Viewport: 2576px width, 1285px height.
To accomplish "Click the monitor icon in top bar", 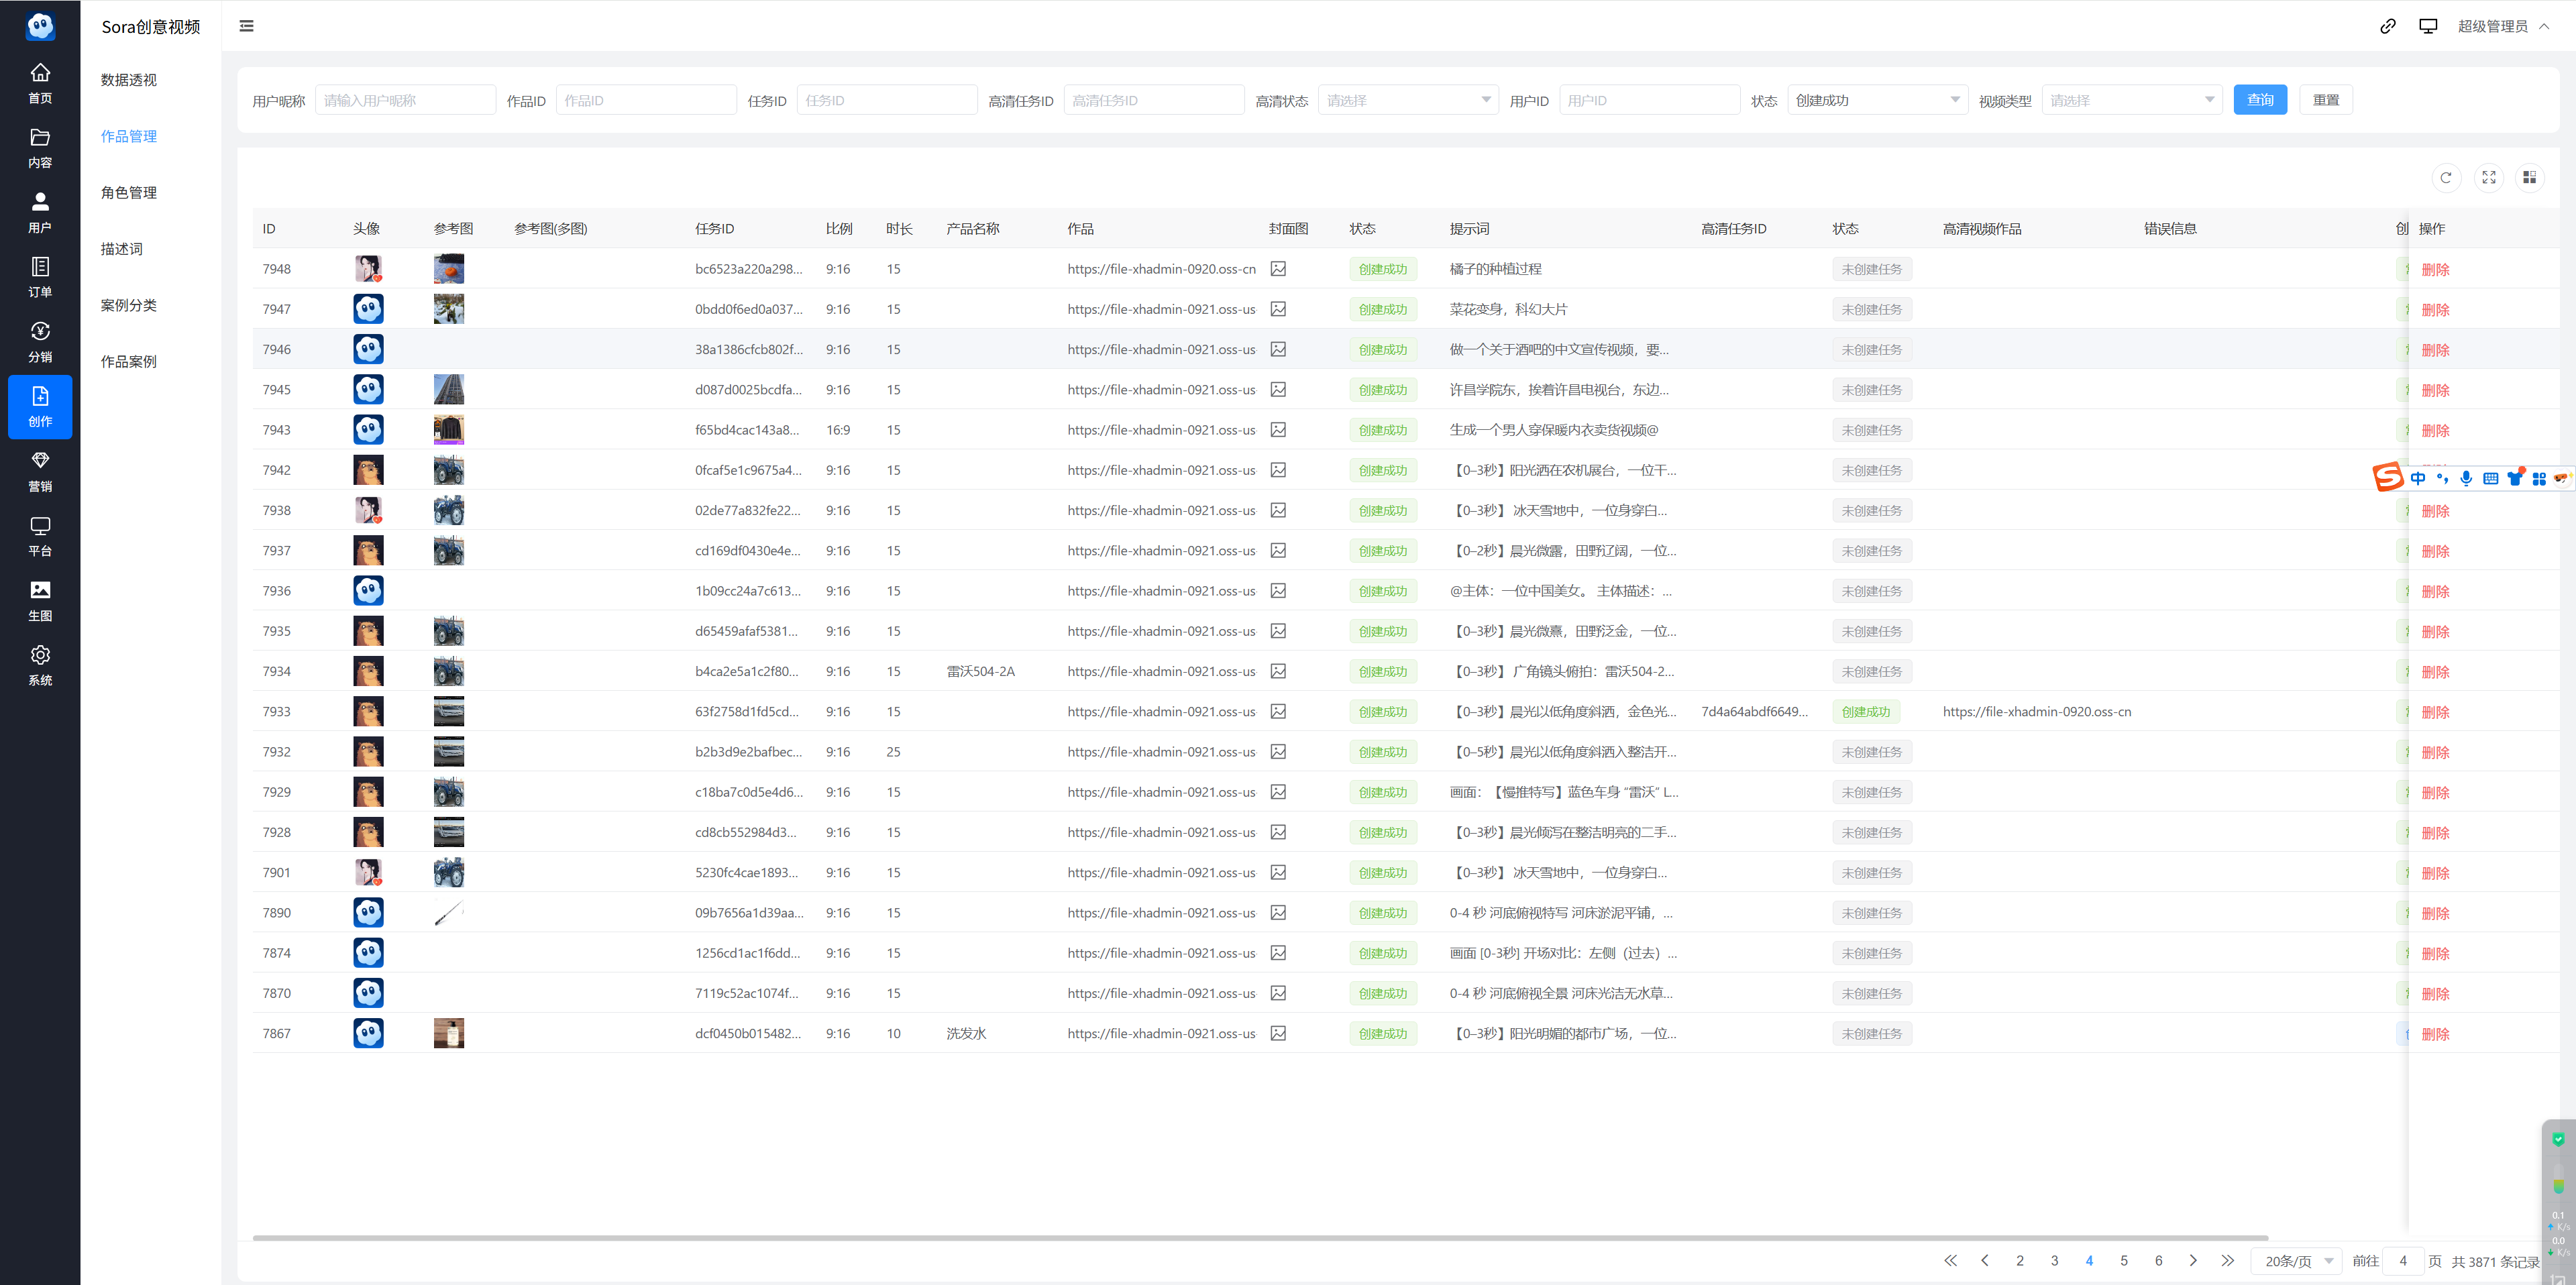I will (2427, 26).
